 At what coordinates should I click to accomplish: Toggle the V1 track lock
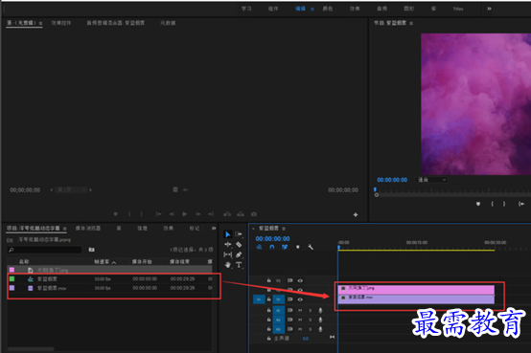click(269, 299)
